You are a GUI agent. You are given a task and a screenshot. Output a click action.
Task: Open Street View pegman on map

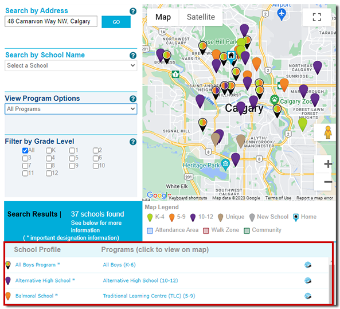coord(327,132)
